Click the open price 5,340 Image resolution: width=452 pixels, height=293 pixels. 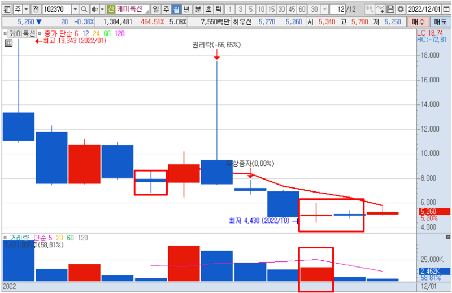pyautogui.click(x=327, y=22)
